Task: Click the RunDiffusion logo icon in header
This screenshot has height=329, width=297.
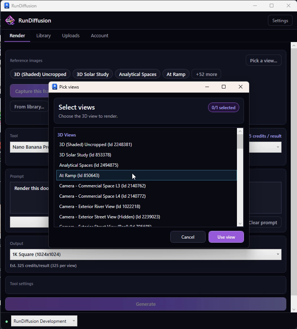Action: [10, 20]
